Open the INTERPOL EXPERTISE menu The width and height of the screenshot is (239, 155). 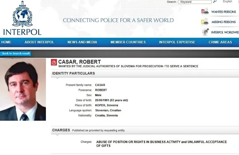point(177,42)
